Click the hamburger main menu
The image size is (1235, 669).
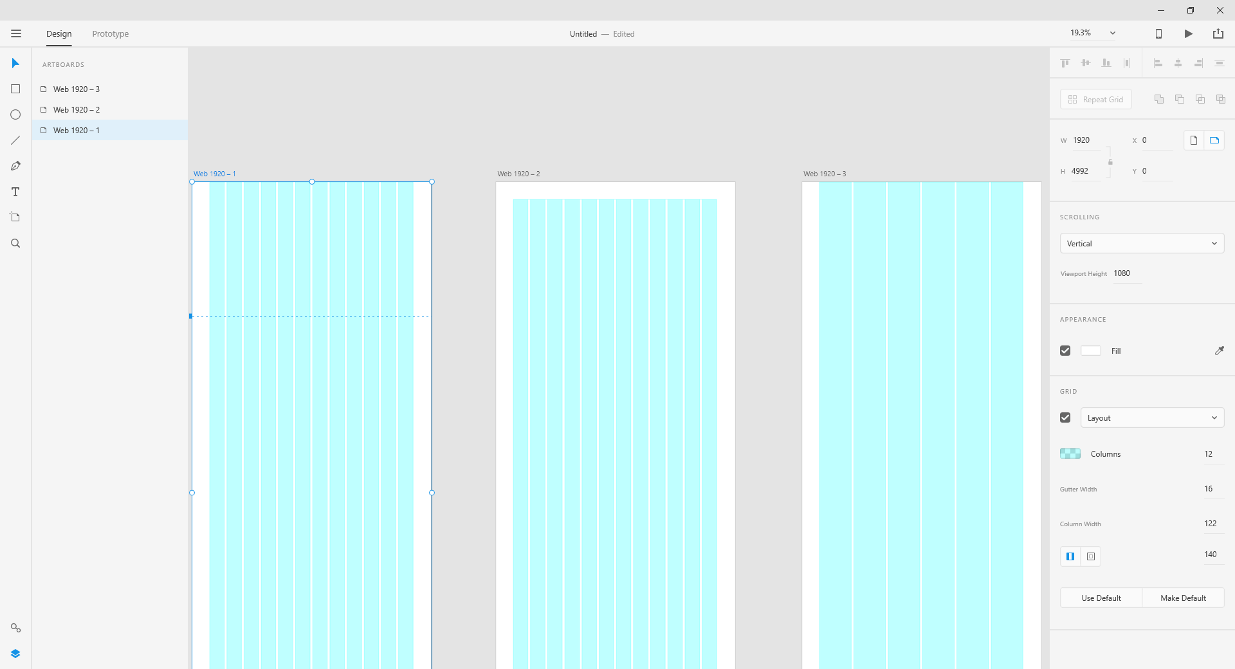click(16, 33)
